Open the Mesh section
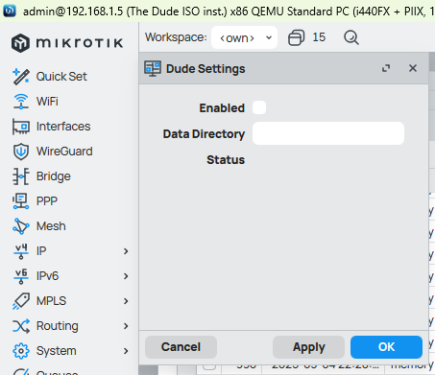Image resolution: width=435 pixels, height=375 pixels. (51, 226)
